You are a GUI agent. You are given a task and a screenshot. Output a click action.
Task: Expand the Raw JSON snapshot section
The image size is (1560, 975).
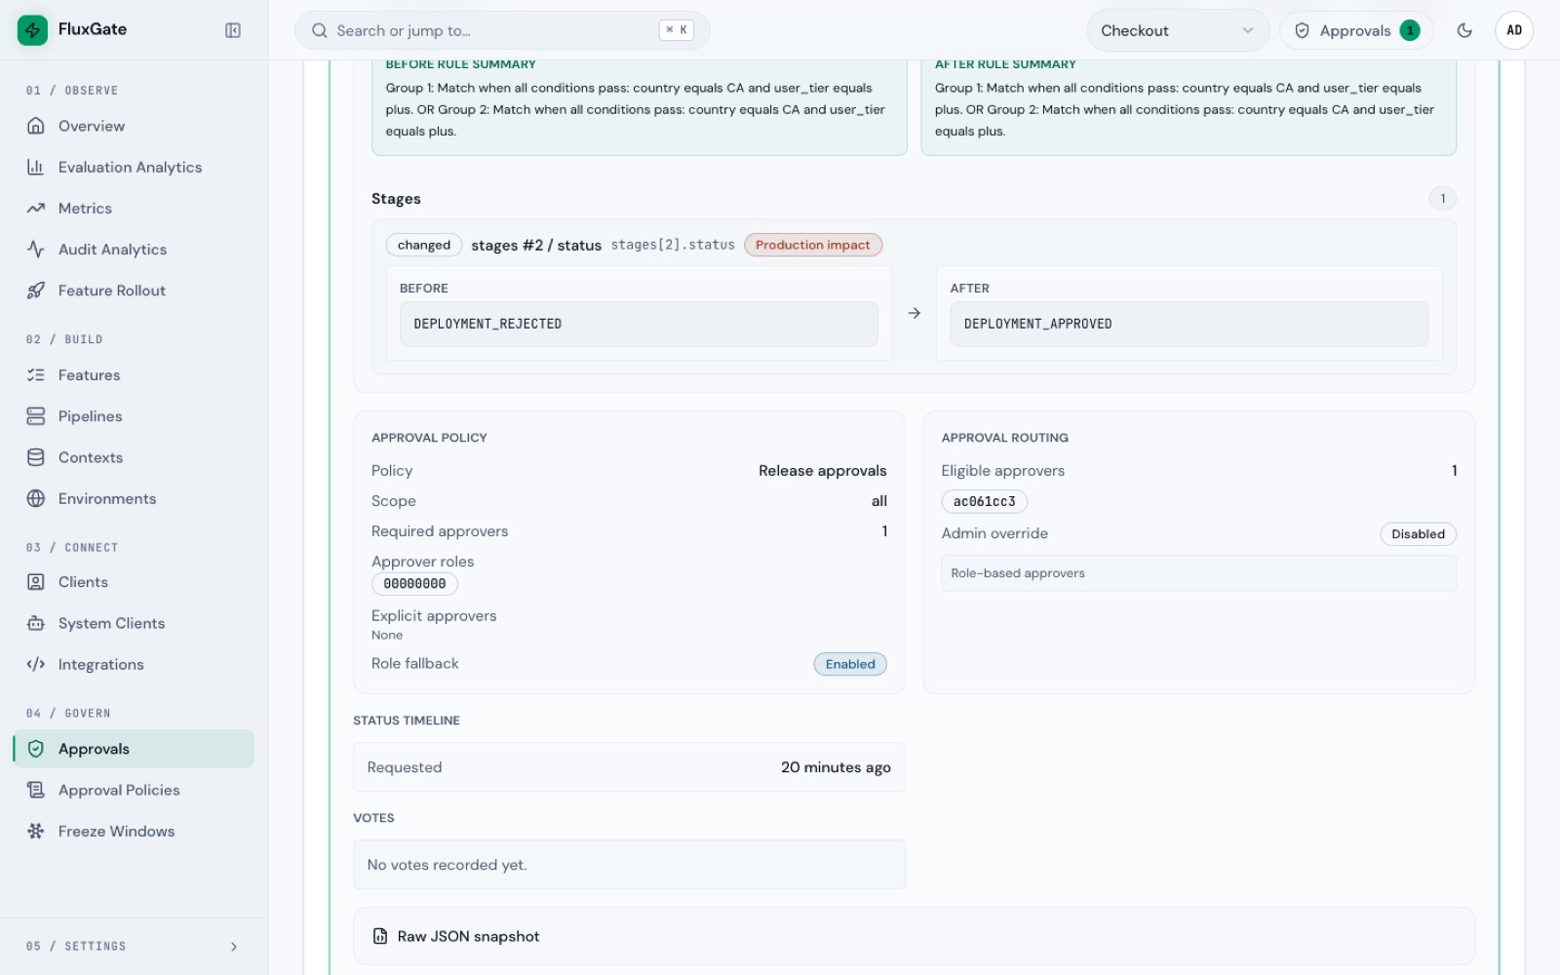pyautogui.click(x=913, y=936)
